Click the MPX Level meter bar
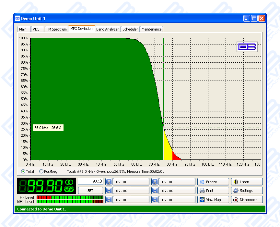The image size is (280, 227). tap(70, 202)
